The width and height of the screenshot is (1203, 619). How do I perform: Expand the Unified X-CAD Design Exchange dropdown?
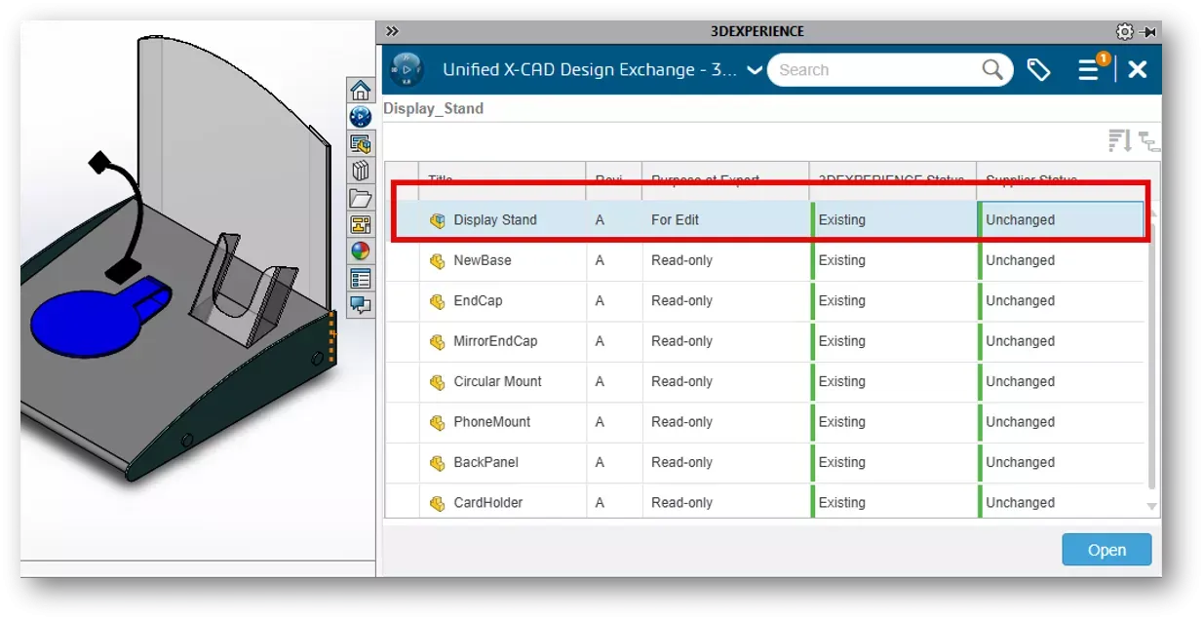pyautogui.click(x=754, y=70)
